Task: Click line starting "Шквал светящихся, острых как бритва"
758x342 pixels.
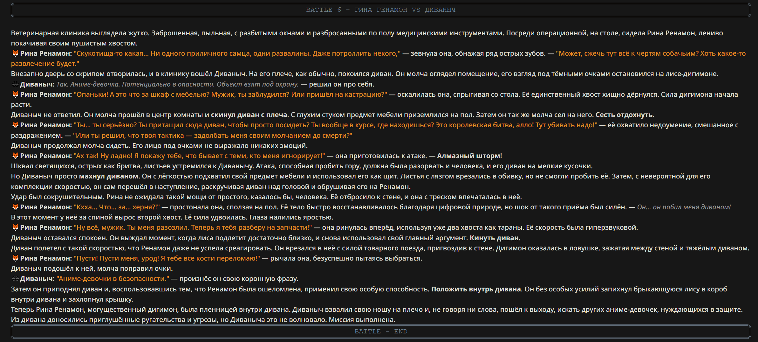Action: [x=302, y=166]
